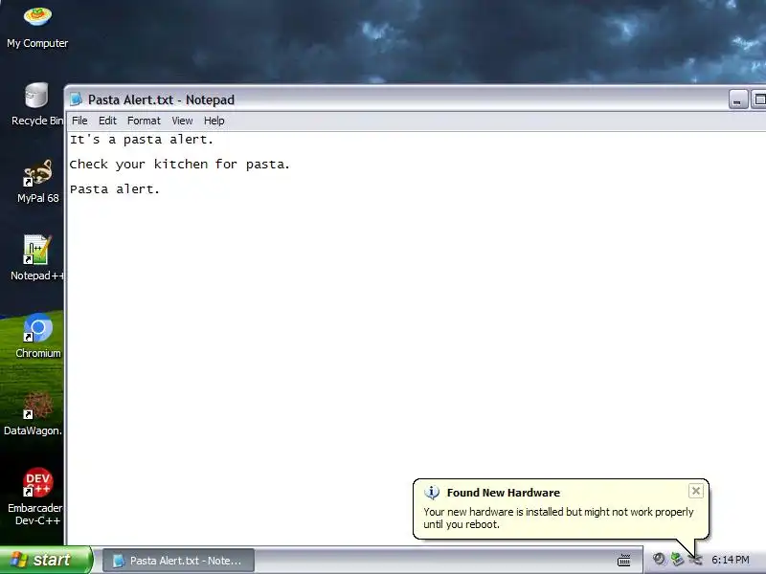
Task: Click the last line "Pasta alert."
Action: [x=115, y=189]
